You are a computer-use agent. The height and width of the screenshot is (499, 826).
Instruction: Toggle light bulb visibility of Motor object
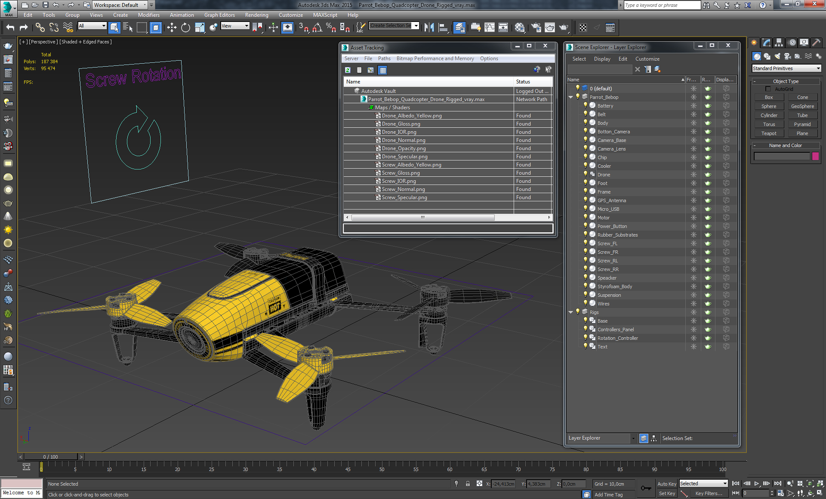pyautogui.click(x=586, y=217)
